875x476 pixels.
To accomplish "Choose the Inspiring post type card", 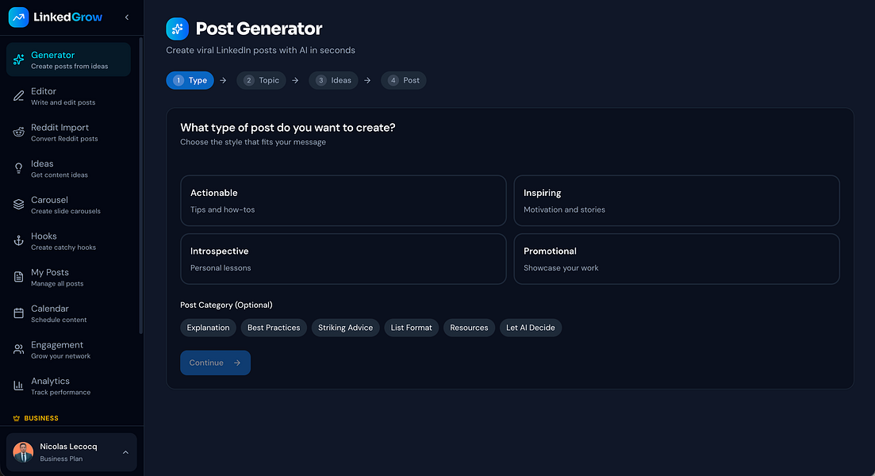I will [676, 200].
